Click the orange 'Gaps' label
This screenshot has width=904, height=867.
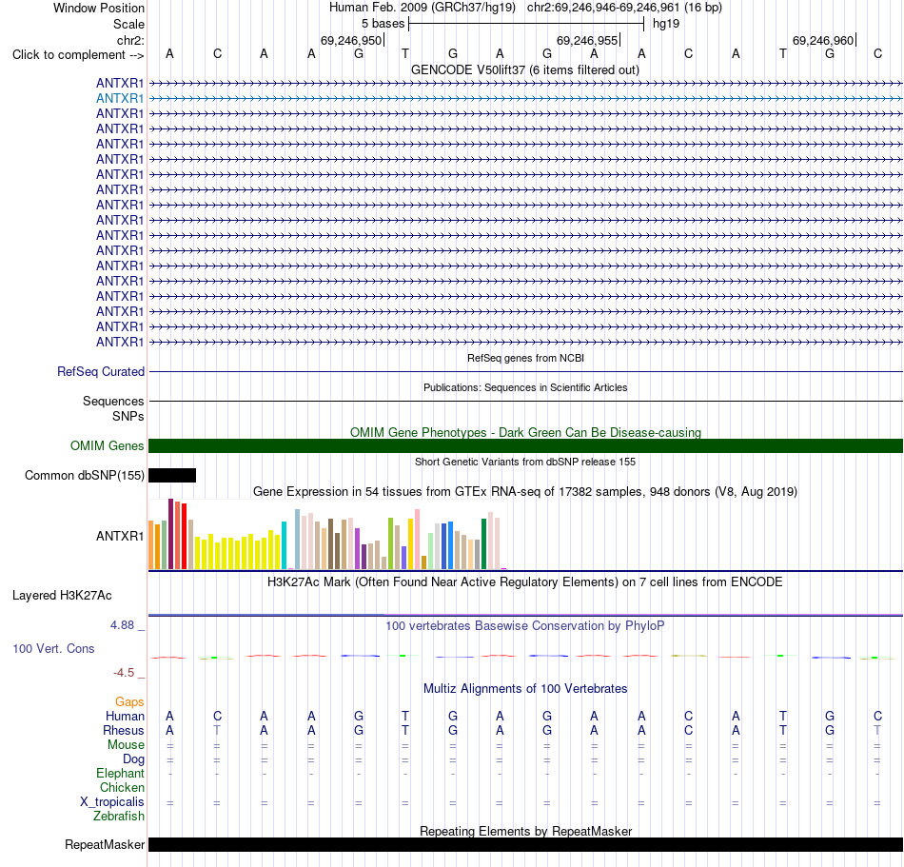129,702
